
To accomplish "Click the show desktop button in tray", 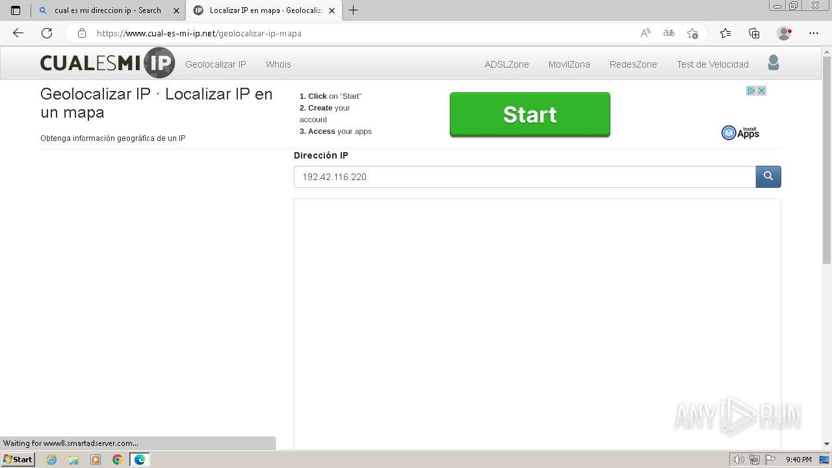I will [x=824, y=460].
